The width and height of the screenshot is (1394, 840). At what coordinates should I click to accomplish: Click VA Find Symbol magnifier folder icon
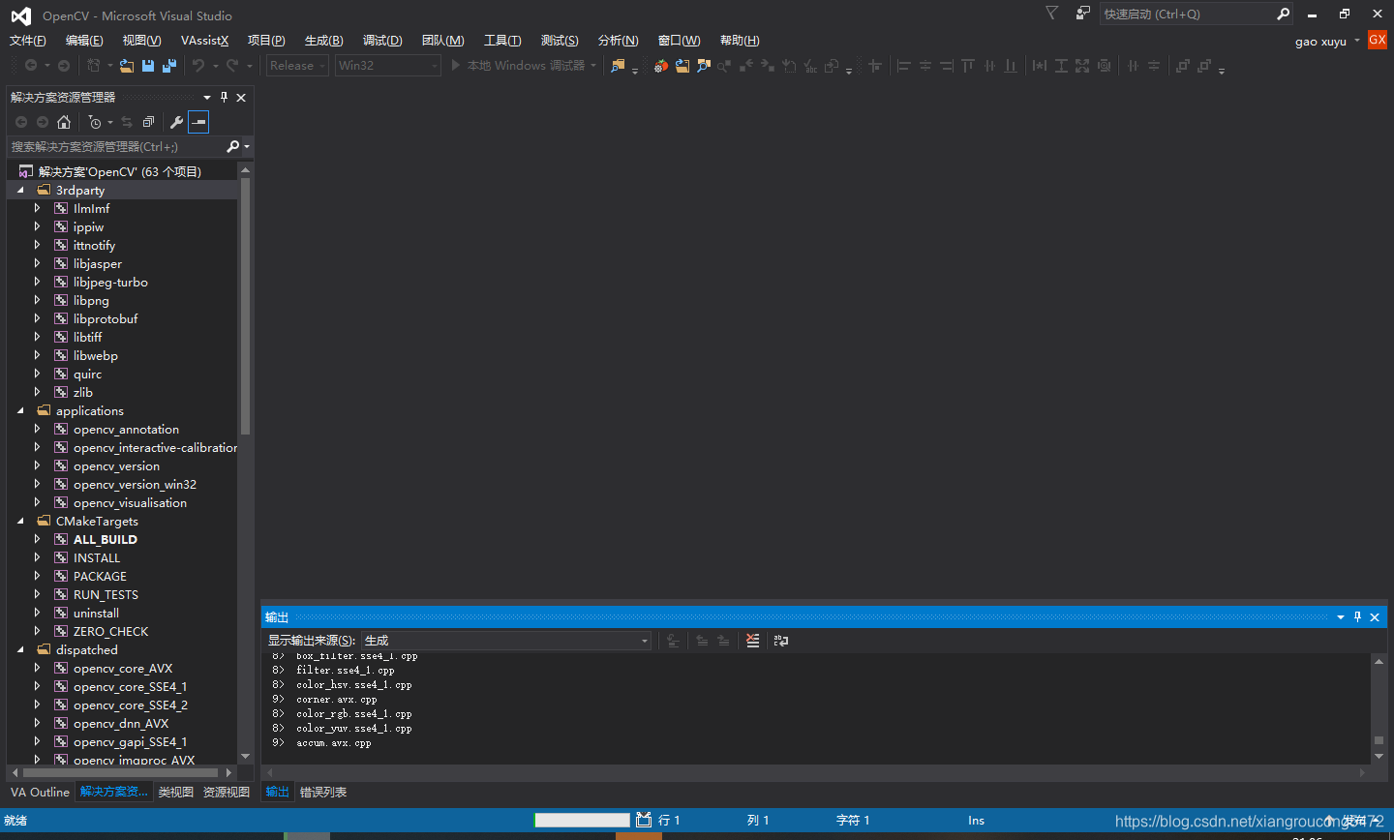tap(704, 66)
